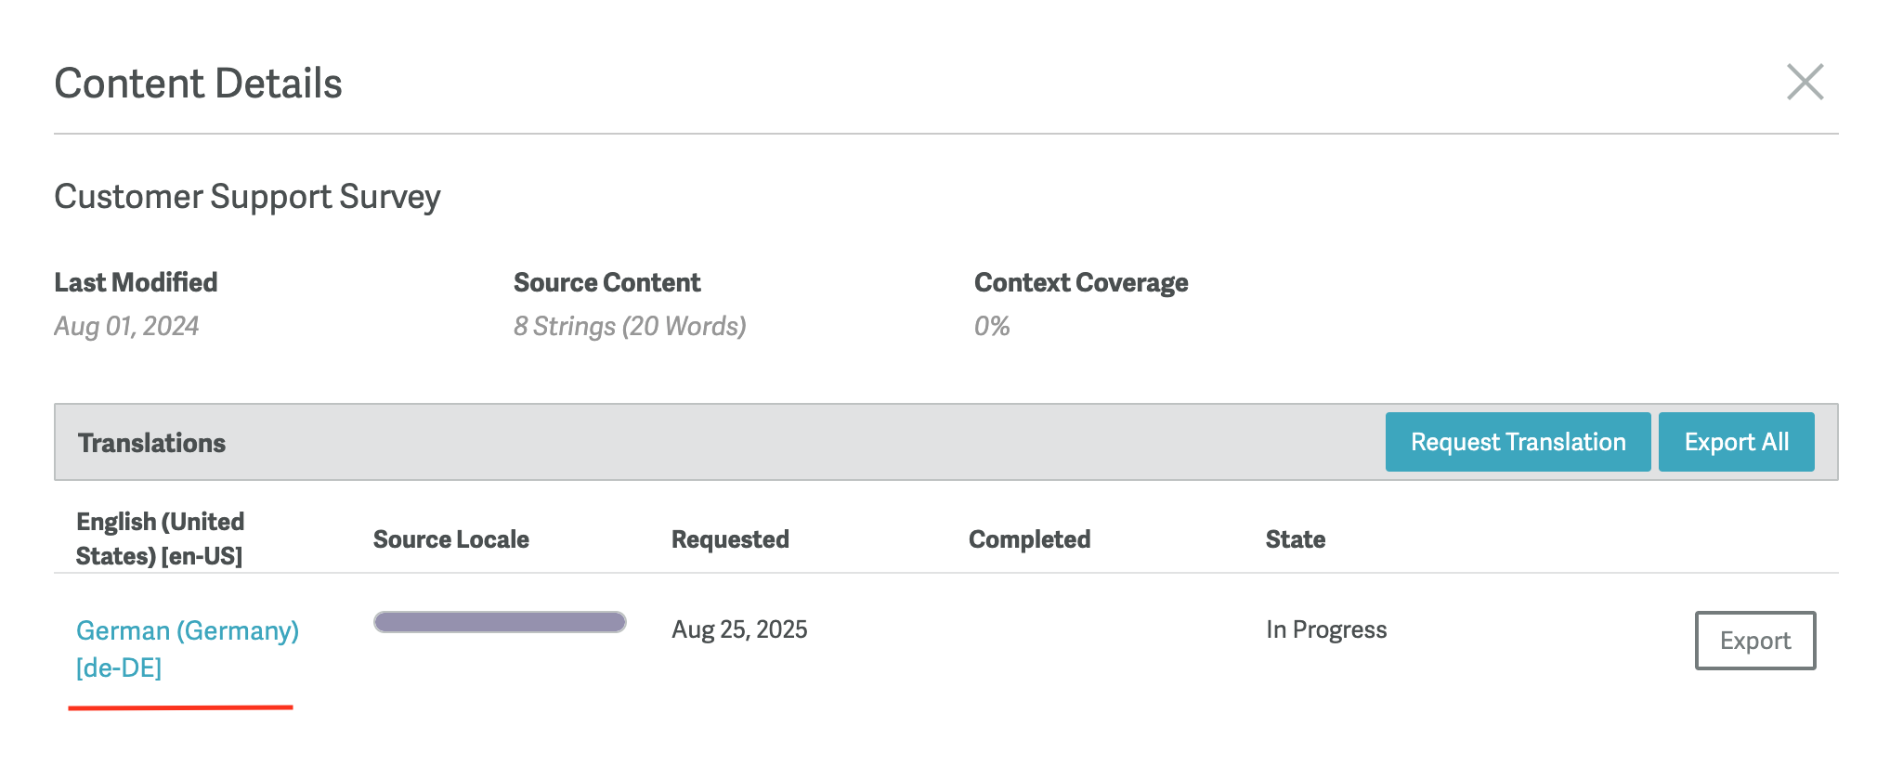Click the German translation progress bar

coord(500,622)
